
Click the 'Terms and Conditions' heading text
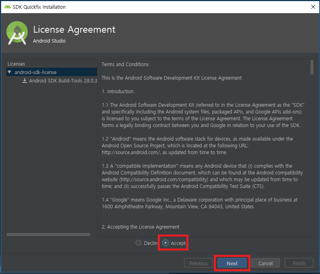(x=125, y=65)
